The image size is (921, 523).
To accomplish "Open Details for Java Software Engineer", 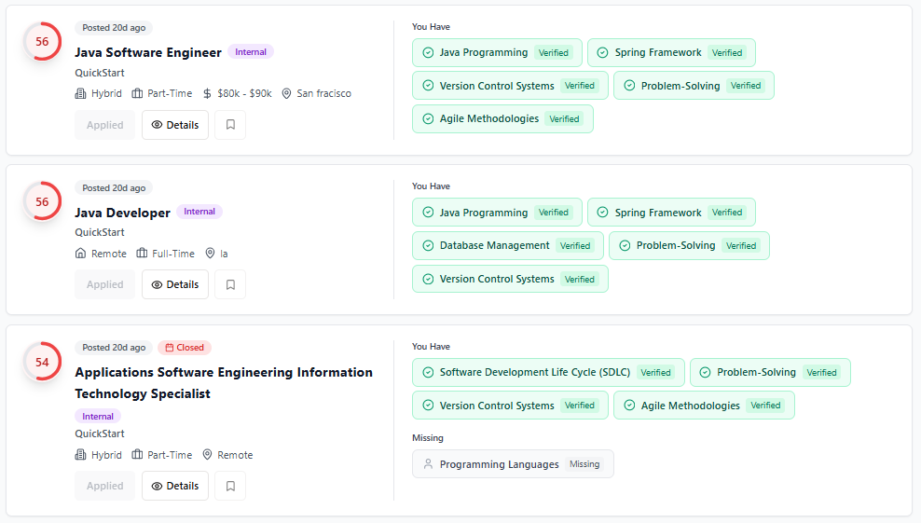I will [x=175, y=125].
